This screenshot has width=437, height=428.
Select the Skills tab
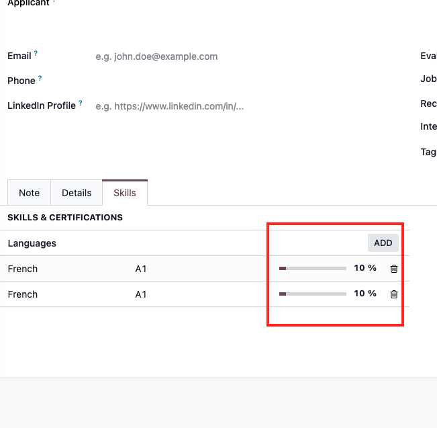125,193
